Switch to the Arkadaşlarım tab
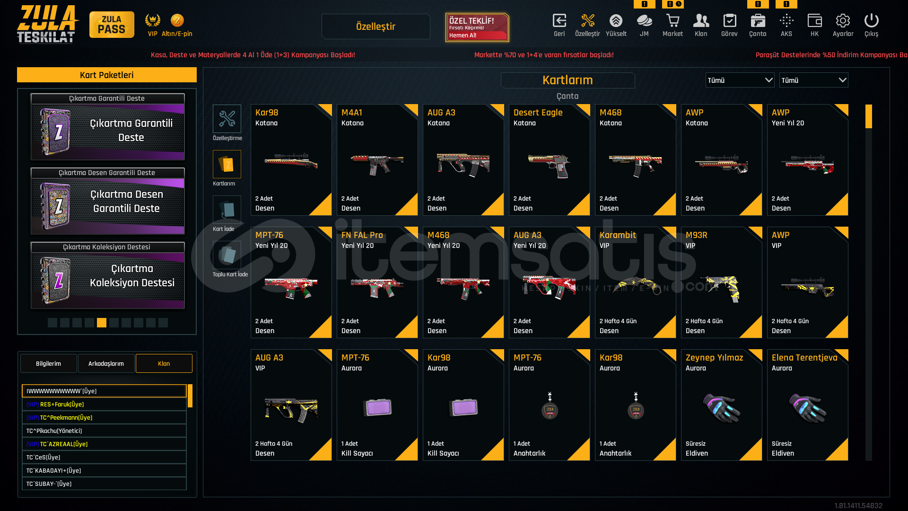This screenshot has height=511, width=908. coord(106,363)
